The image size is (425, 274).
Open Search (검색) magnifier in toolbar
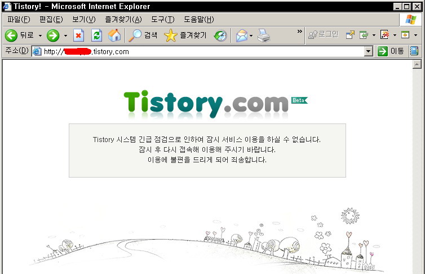pyautogui.click(x=143, y=35)
